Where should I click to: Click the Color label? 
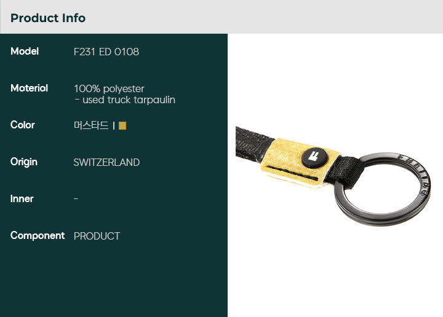(x=23, y=125)
